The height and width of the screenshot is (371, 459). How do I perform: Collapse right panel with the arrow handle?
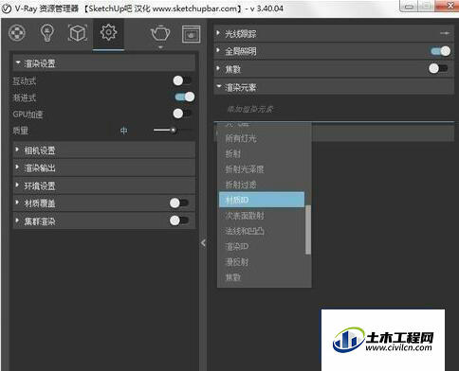(203, 242)
